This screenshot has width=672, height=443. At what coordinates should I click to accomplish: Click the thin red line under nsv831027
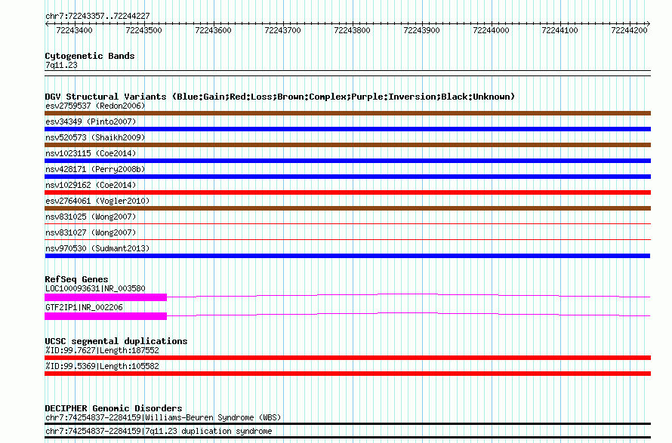[347, 239]
